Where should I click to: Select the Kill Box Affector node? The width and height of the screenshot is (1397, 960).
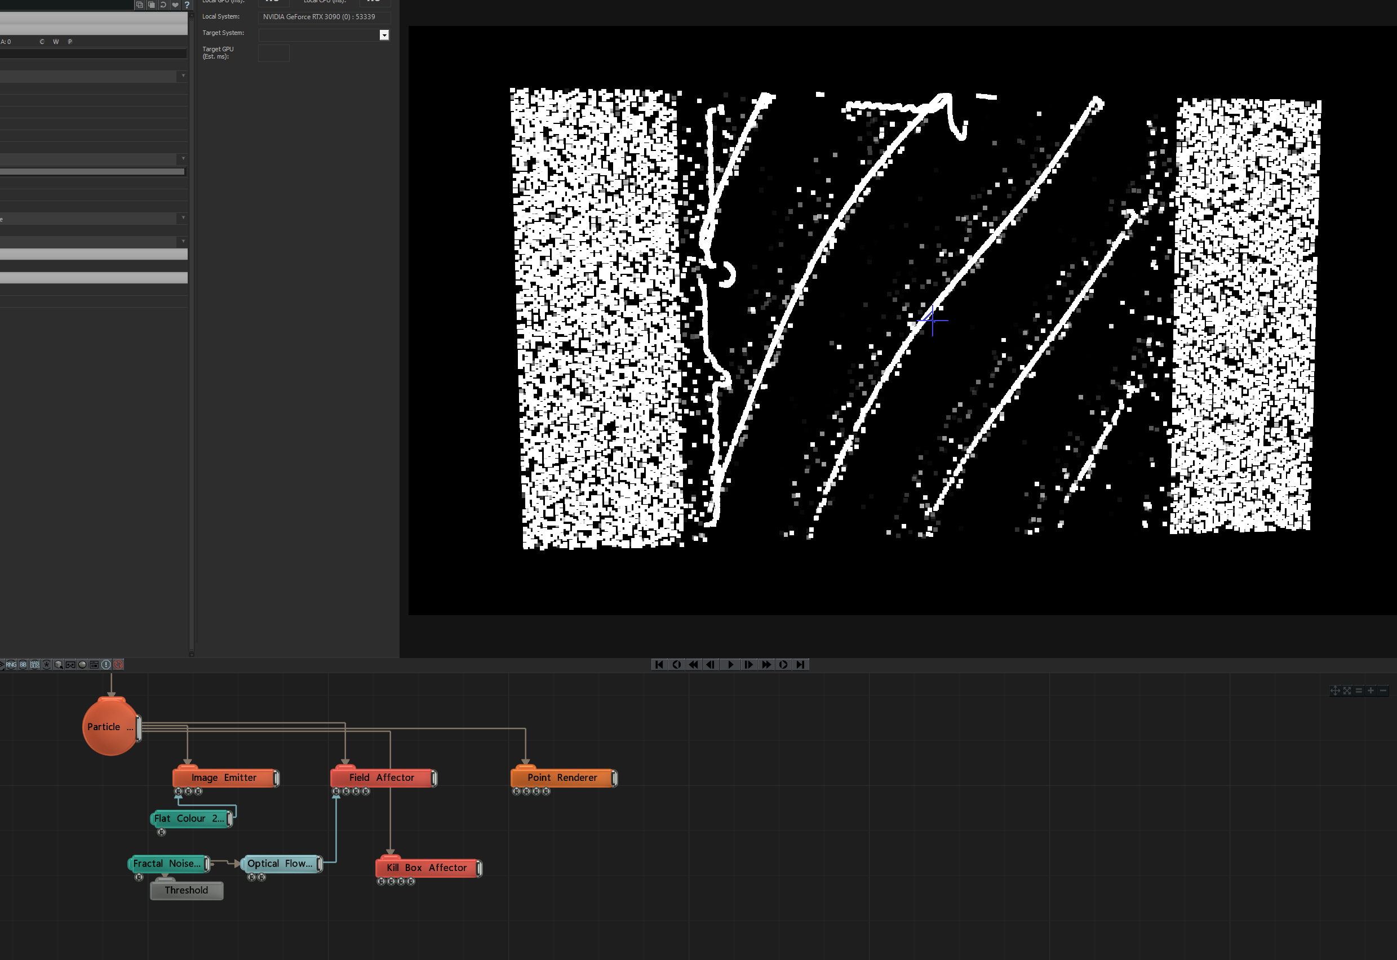pos(428,868)
